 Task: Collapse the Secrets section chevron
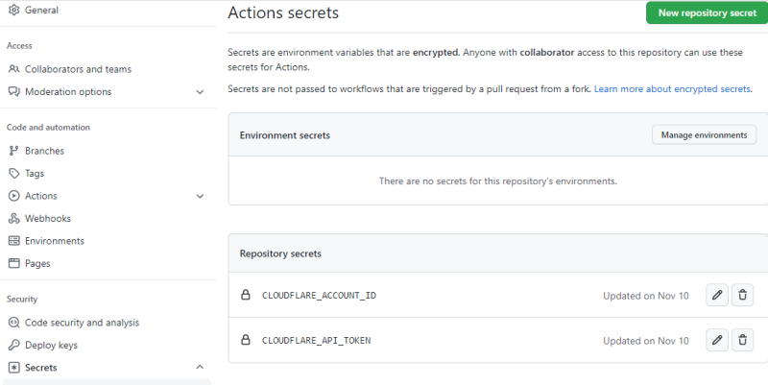[x=200, y=368]
